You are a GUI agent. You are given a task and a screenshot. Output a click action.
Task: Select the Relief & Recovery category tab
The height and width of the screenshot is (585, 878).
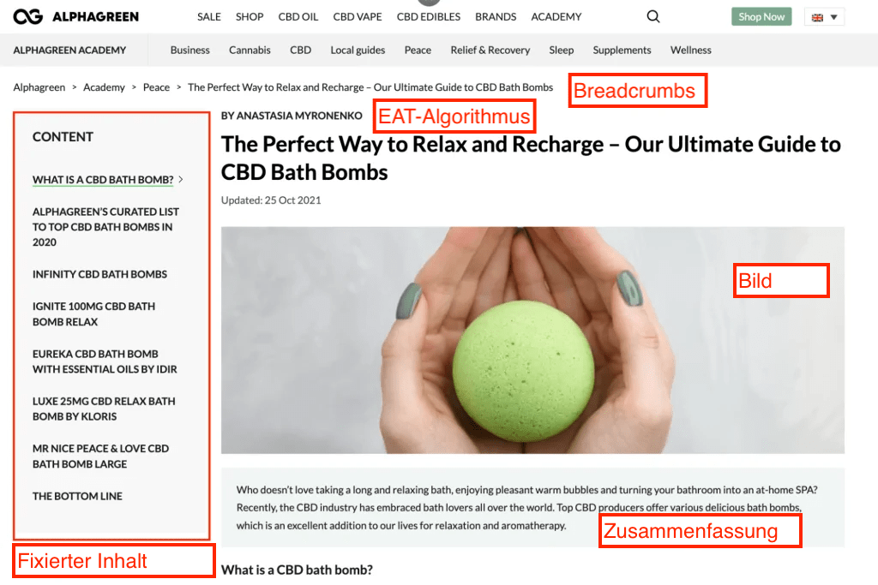point(490,50)
